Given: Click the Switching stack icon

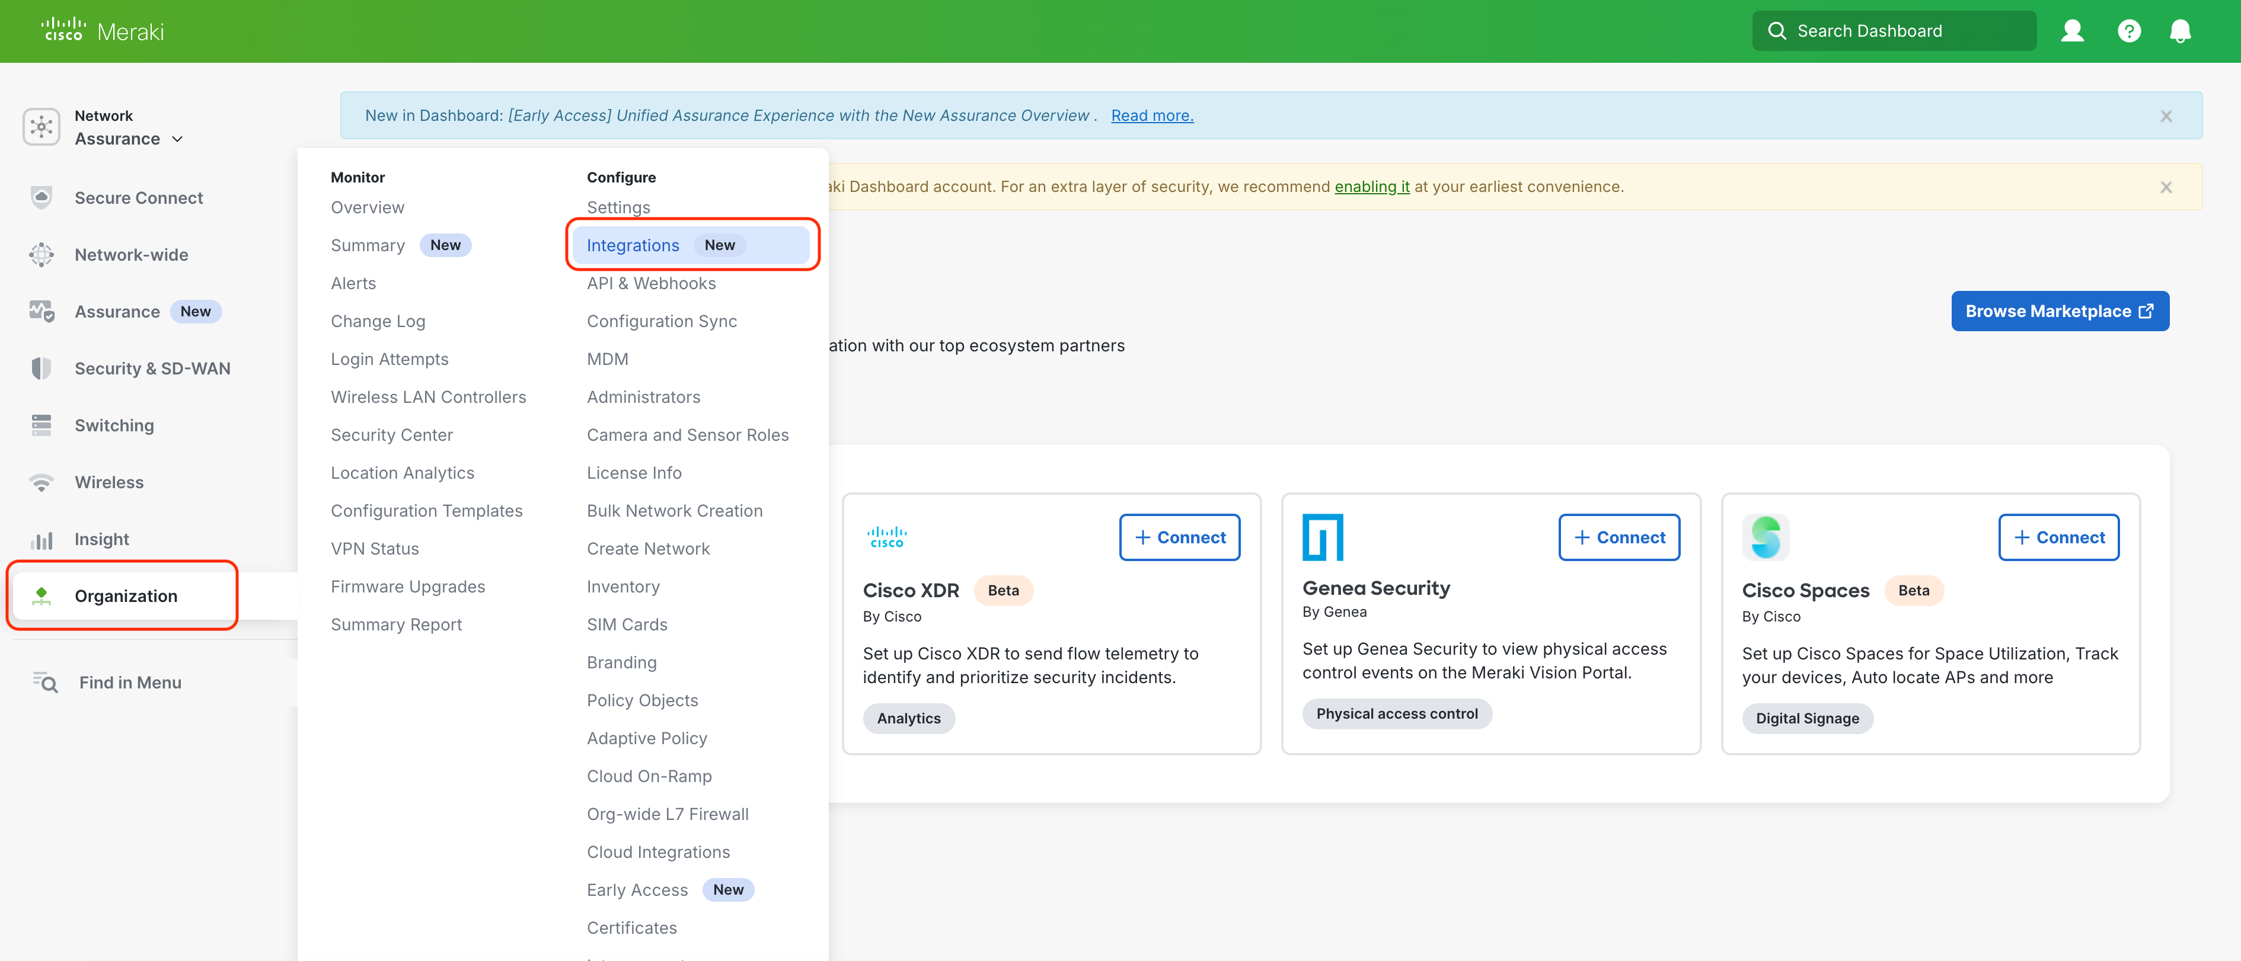Looking at the screenshot, I should [41, 425].
